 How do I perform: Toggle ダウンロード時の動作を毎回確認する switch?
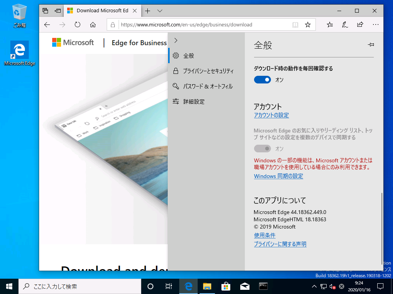(263, 80)
